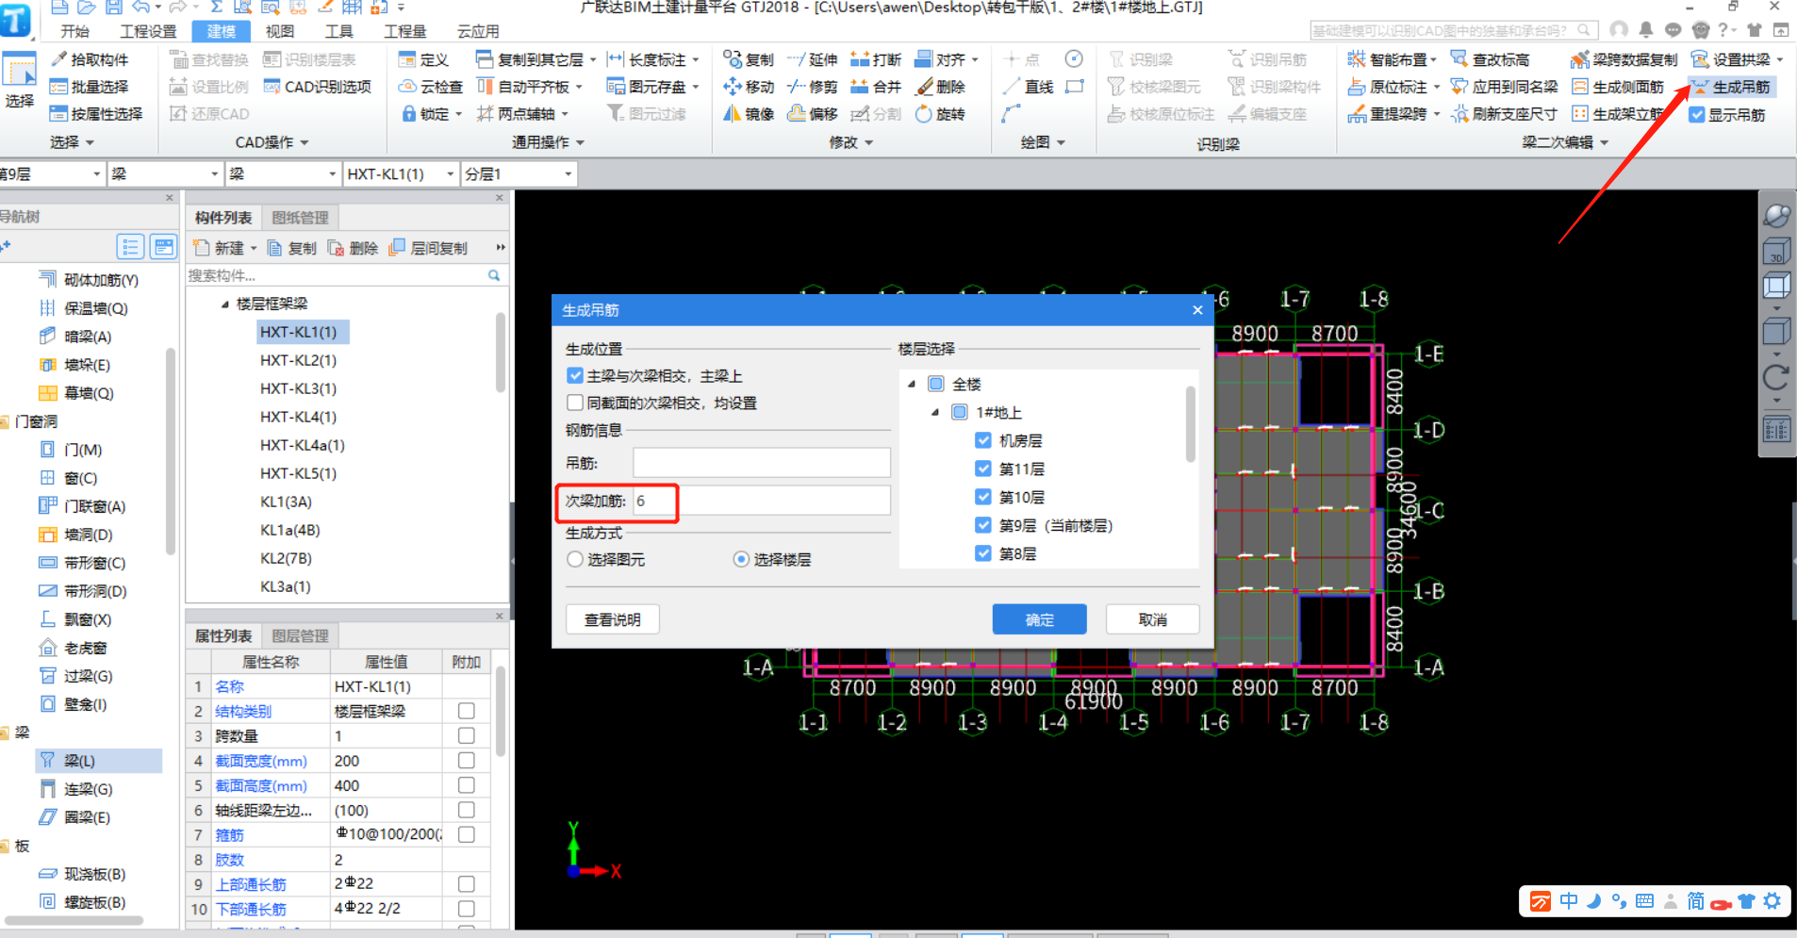
Task: Select the 打断 break tool
Action: click(876, 59)
